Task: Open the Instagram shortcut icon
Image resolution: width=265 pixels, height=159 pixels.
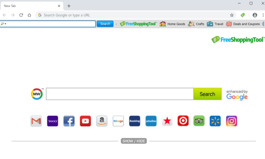Action: 231,121
